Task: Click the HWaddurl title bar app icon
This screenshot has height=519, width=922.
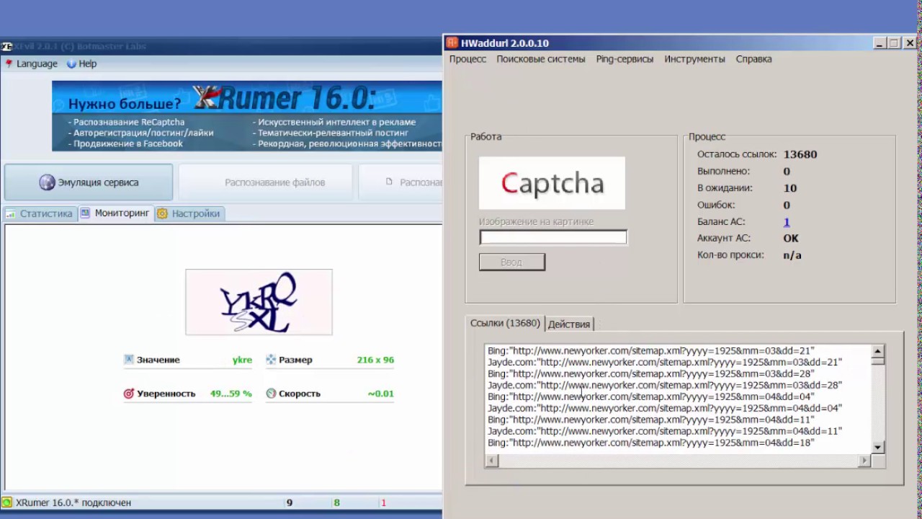Action: (x=452, y=43)
